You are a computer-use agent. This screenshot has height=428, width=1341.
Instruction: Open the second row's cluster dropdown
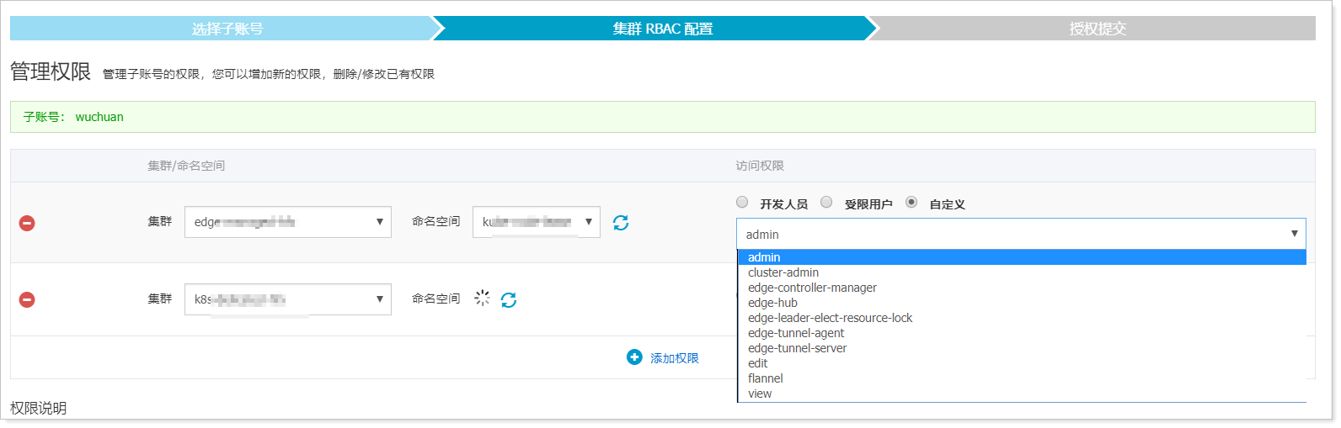pyautogui.click(x=288, y=299)
